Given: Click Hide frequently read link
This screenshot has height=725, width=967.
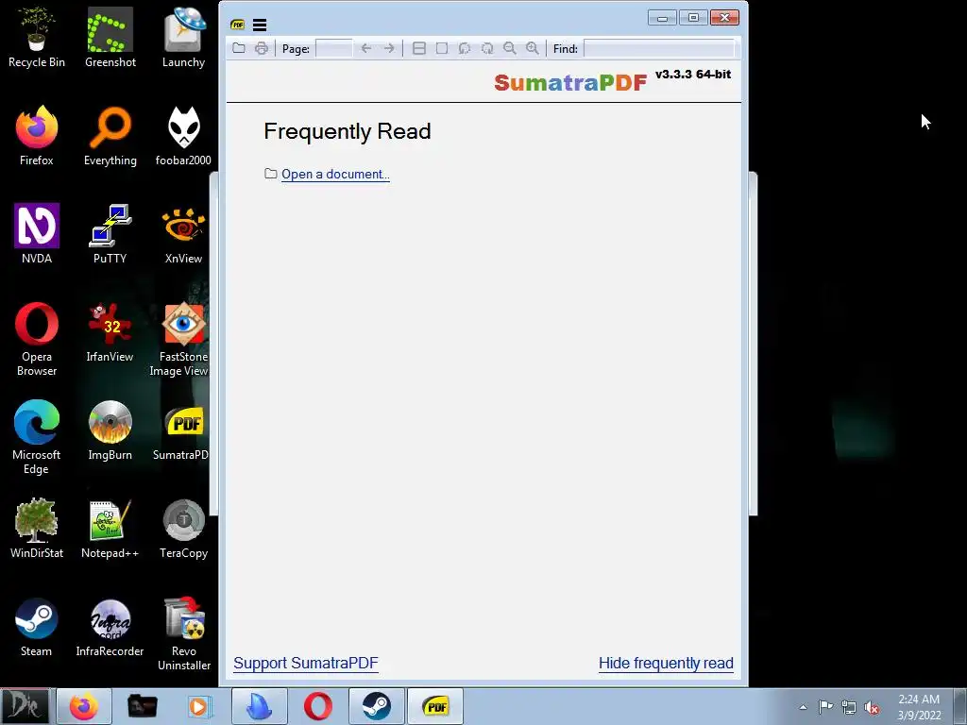Looking at the screenshot, I should (x=666, y=664).
